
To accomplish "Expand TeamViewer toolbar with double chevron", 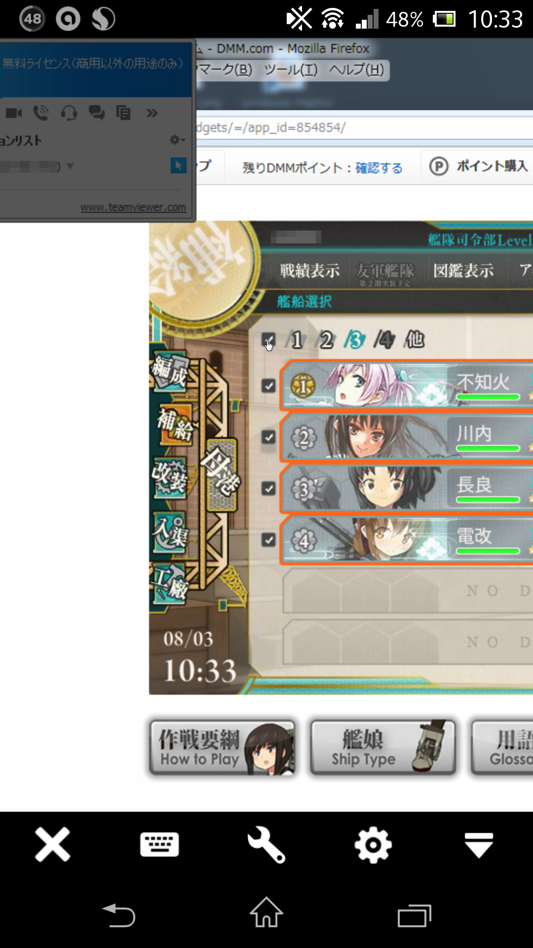I will 152,114.
